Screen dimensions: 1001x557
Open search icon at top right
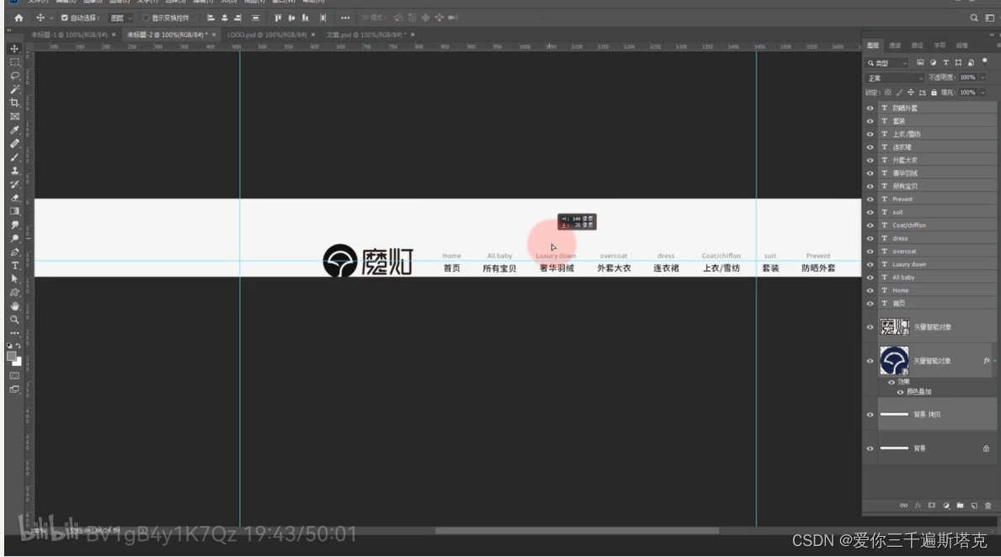coord(974,18)
